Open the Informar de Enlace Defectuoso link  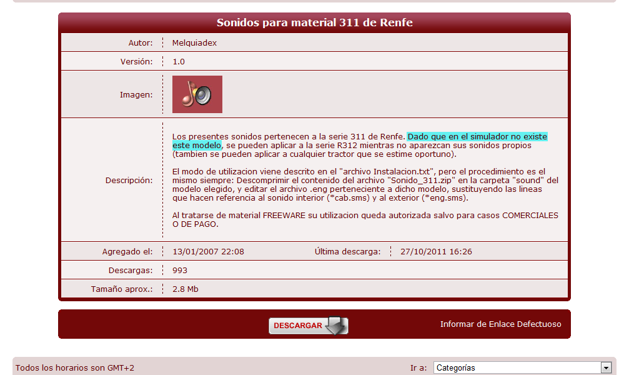click(500, 324)
